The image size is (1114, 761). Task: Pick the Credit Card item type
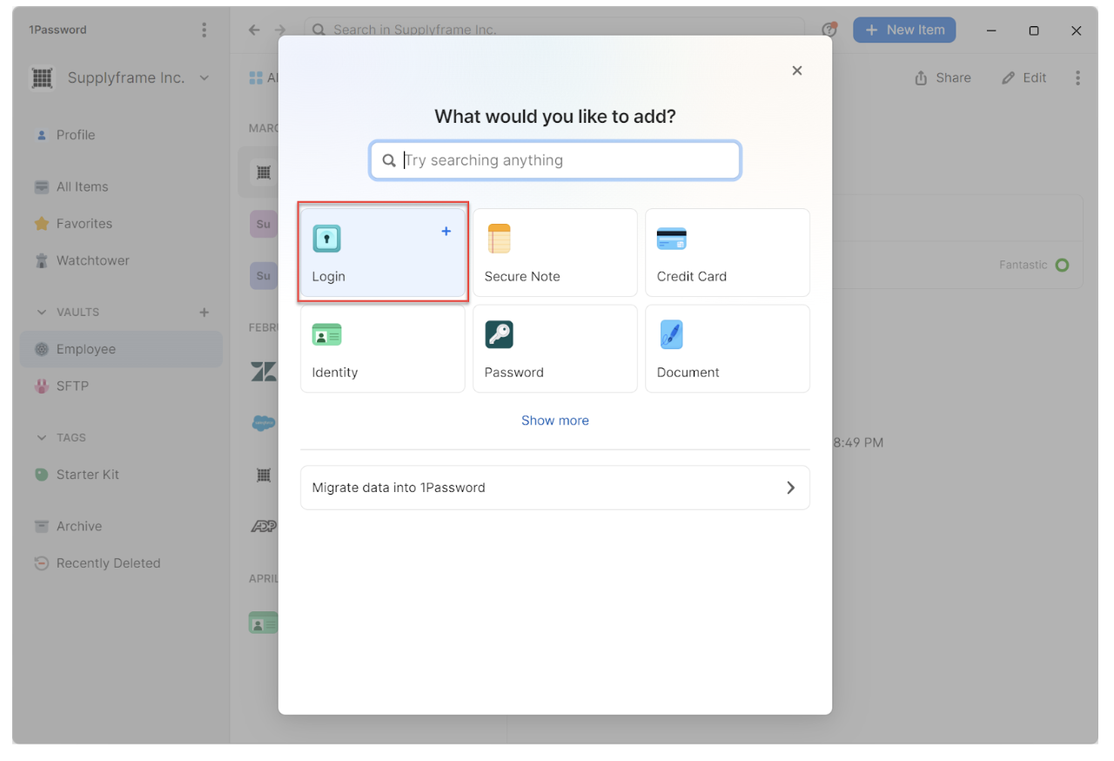tap(727, 253)
